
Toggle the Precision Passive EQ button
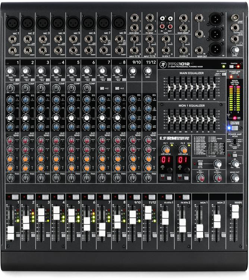(235, 128)
